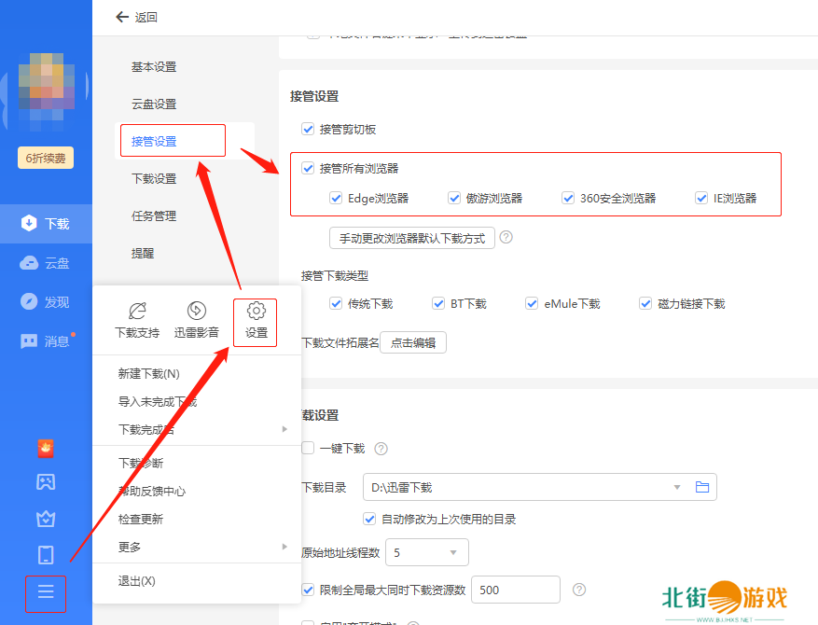Open the 云盘 cloud drive sidebar icon
Screen dimensions: 818x625
[x=31, y=263]
